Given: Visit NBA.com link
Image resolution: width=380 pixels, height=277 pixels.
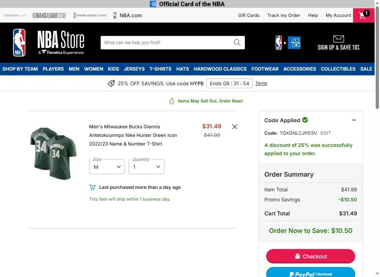Looking at the screenshot, I should click(128, 15).
